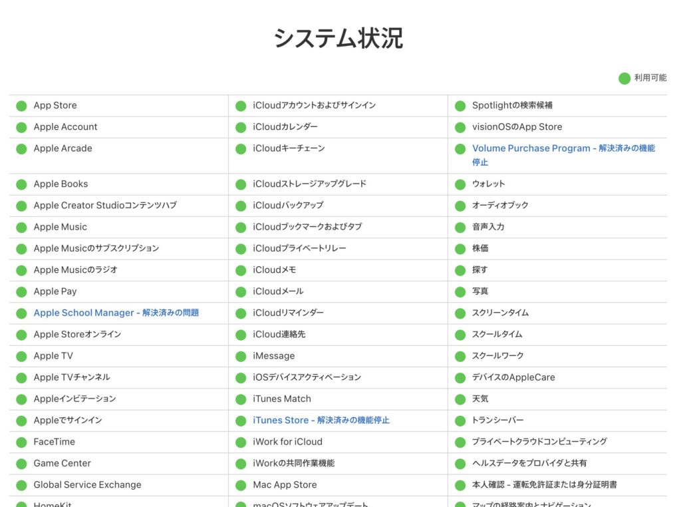Select the Mac App Store service entry
Screen dimensions: 681x507
pos(285,485)
